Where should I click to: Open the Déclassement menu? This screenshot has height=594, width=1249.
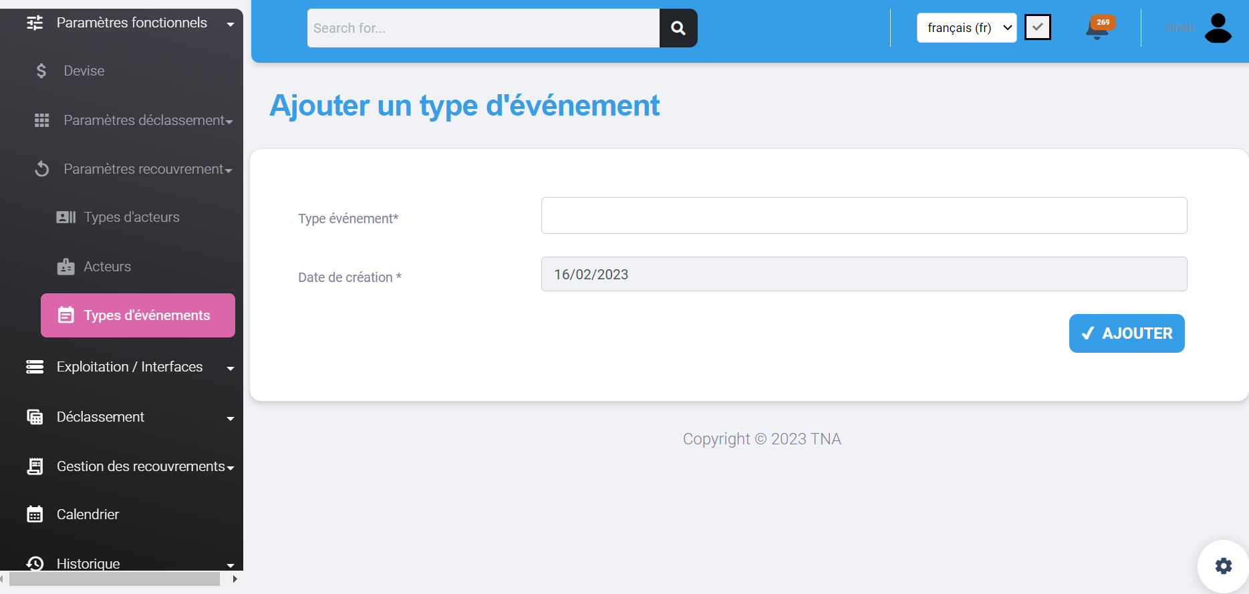coord(130,417)
